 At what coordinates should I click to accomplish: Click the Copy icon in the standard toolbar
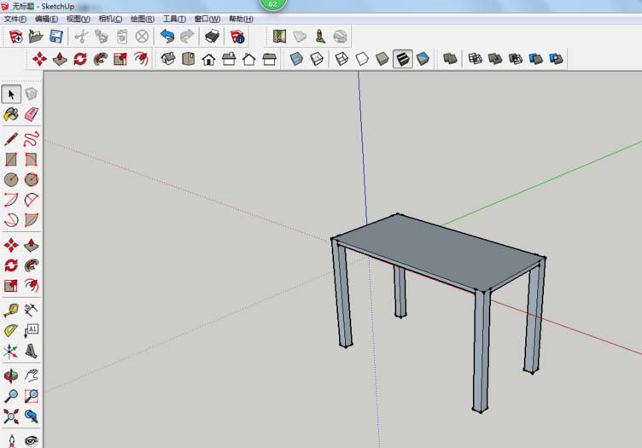click(102, 37)
